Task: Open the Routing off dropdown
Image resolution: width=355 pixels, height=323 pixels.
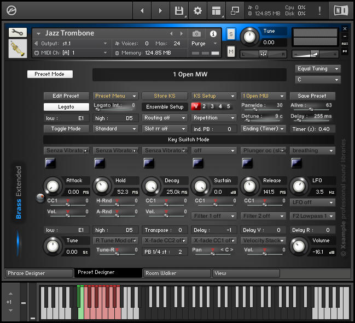Action: pos(165,118)
